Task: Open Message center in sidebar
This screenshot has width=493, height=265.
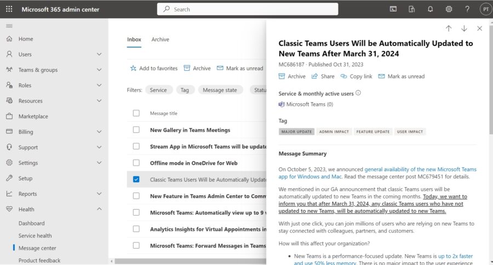Action: [x=37, y=248]
